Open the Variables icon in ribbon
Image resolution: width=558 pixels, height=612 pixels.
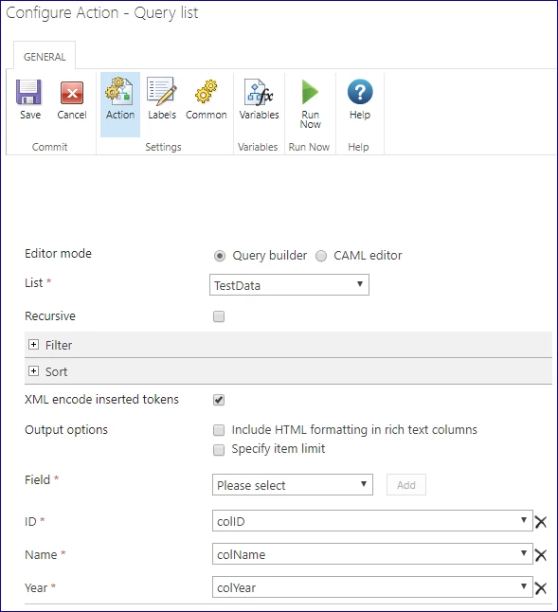click(x=259, y=92)
